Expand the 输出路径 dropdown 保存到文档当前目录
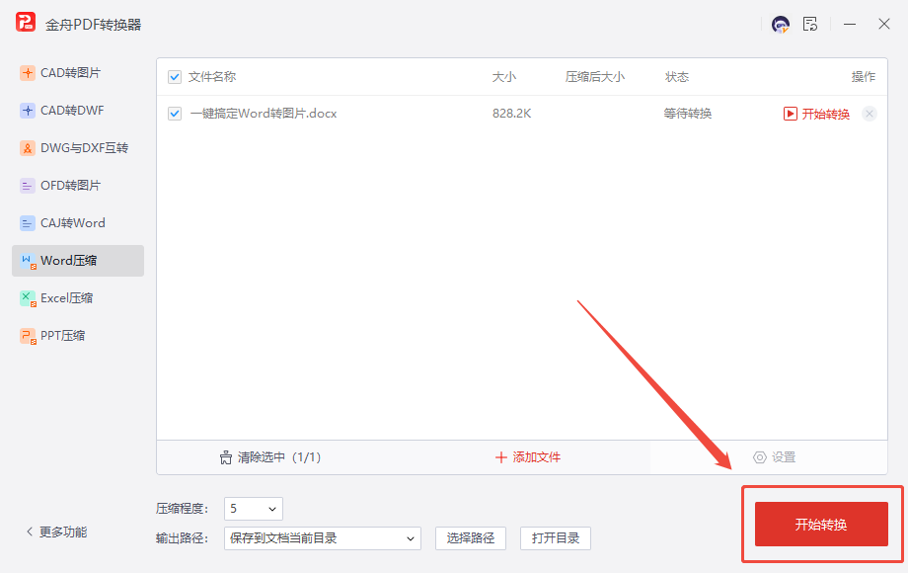The image size is (908, 573). click(322, 538)
